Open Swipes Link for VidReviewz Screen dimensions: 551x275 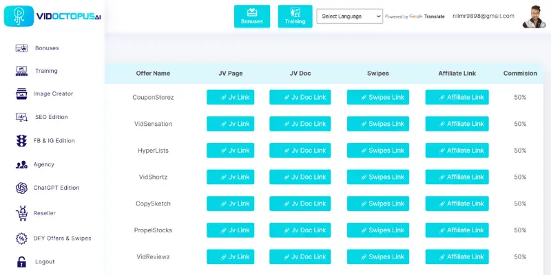coord(378,256)
